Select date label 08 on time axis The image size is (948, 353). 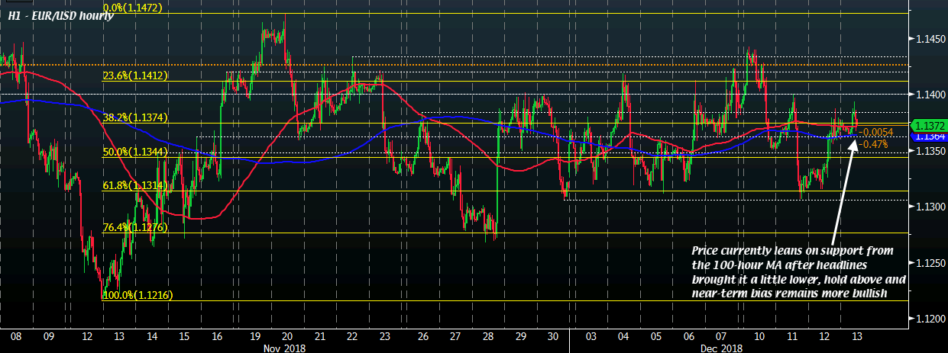tap(15, 336)
